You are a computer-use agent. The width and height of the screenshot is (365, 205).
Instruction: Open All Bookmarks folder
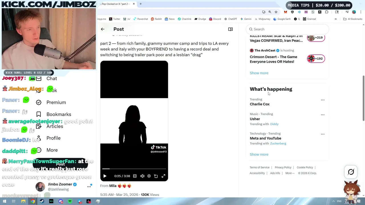(x=353, y=19)
